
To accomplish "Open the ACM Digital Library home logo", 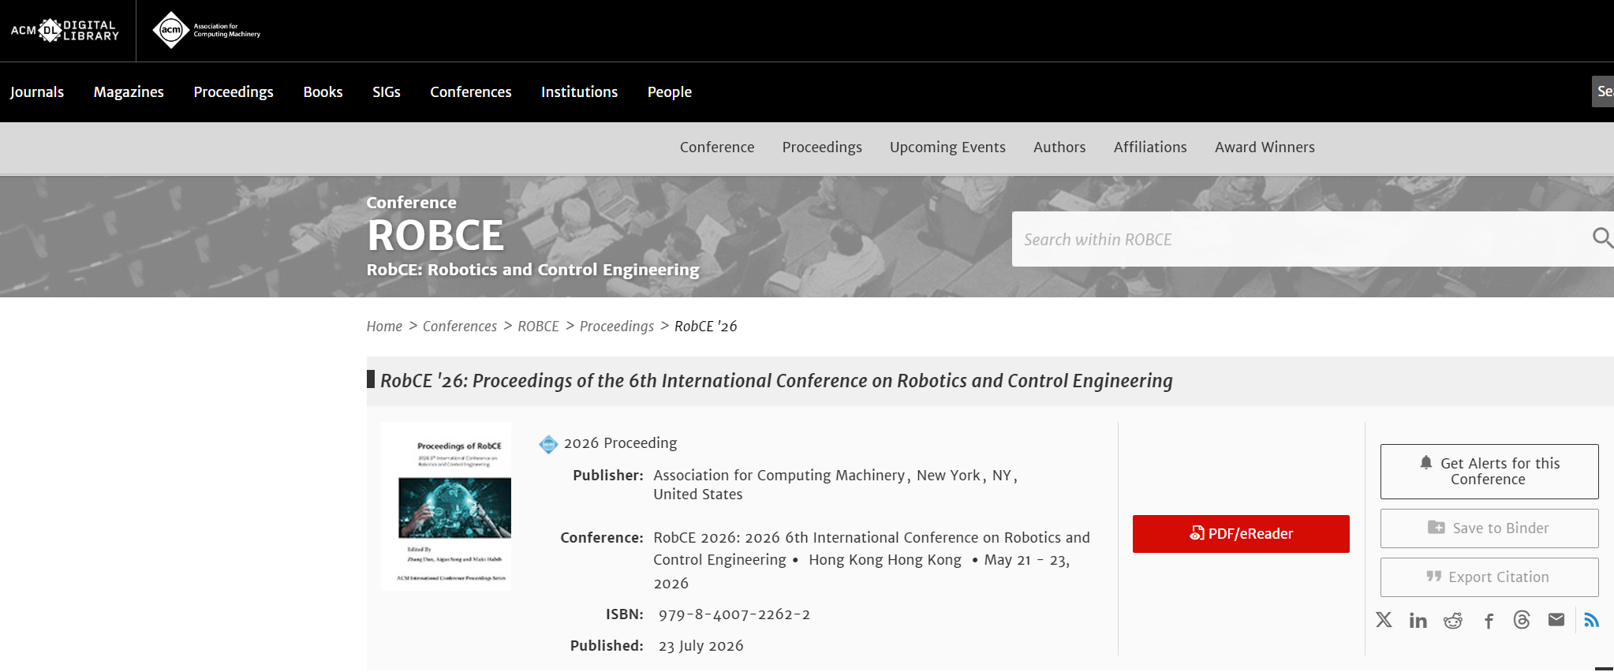I will coord(65,31).
